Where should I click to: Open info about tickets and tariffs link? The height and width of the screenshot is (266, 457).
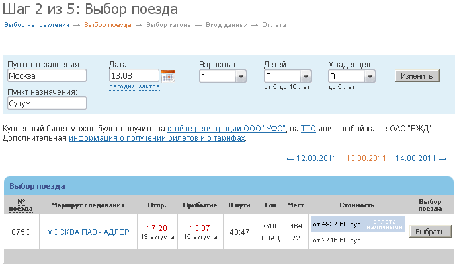click(157, 138)
